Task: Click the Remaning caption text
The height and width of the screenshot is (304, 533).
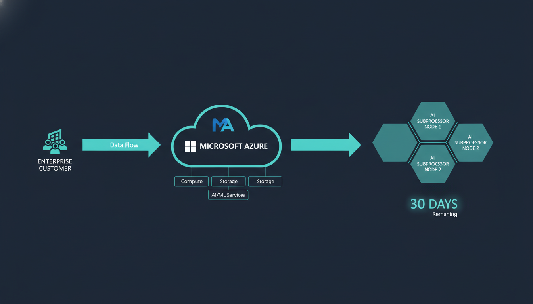Action: click(445, 214)
